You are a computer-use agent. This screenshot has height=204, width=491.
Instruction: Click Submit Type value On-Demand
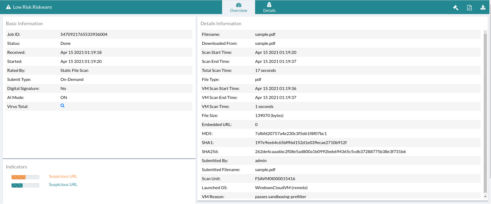[x=72, y=80]
